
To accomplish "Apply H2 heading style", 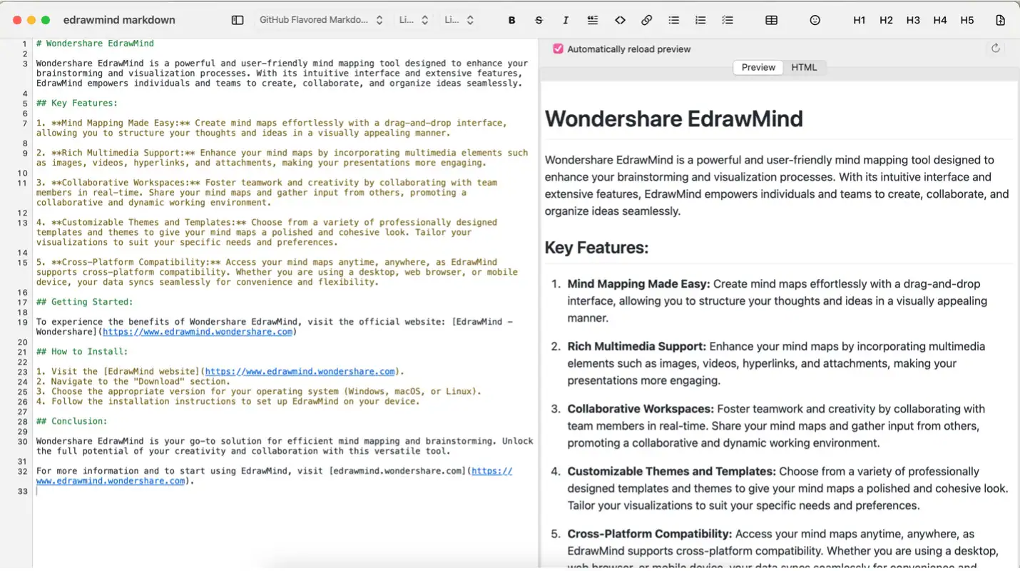I will (x=886, y=20).
